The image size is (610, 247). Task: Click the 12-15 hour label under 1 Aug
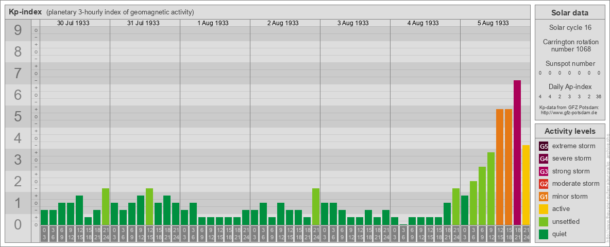219,234
